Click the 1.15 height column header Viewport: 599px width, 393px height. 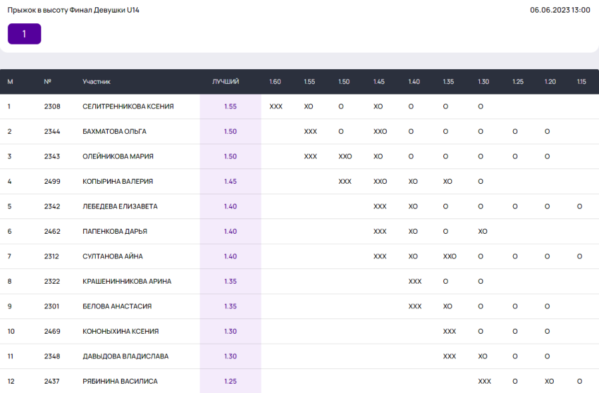click(581, 82)
